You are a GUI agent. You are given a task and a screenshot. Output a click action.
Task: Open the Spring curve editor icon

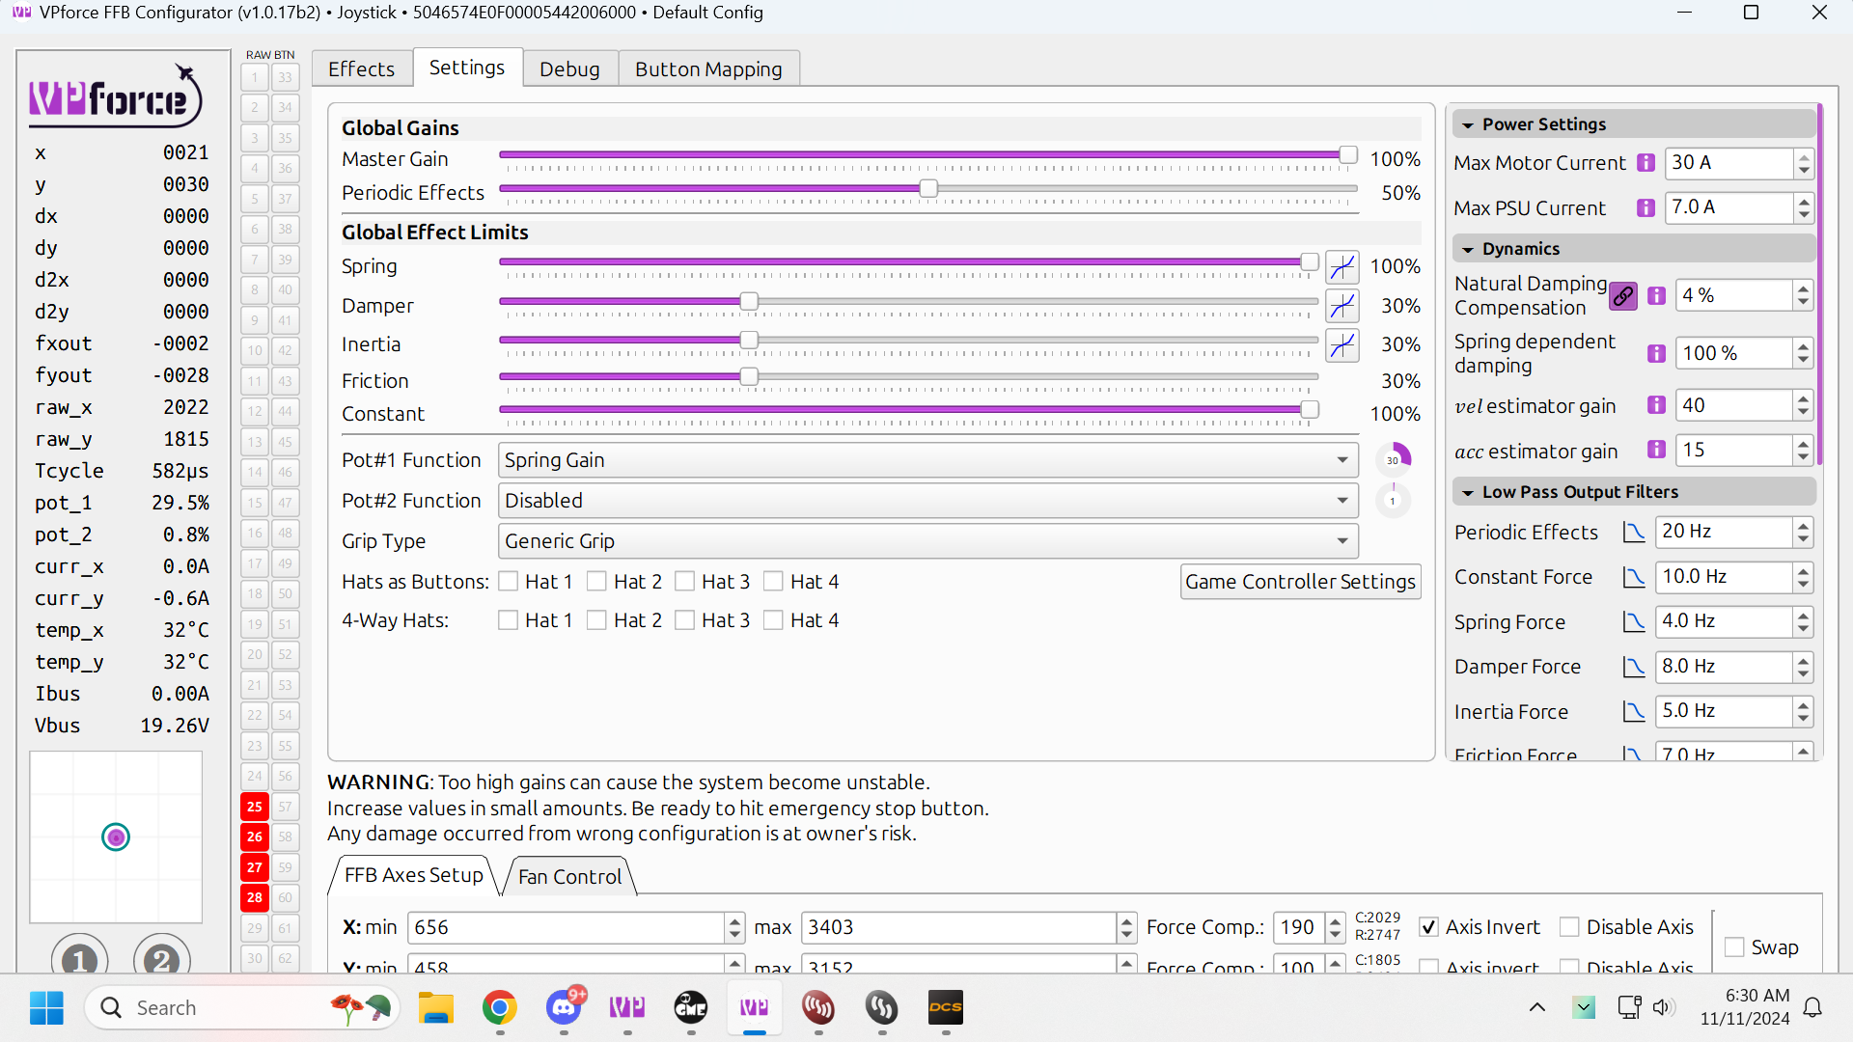point(1342,267)
